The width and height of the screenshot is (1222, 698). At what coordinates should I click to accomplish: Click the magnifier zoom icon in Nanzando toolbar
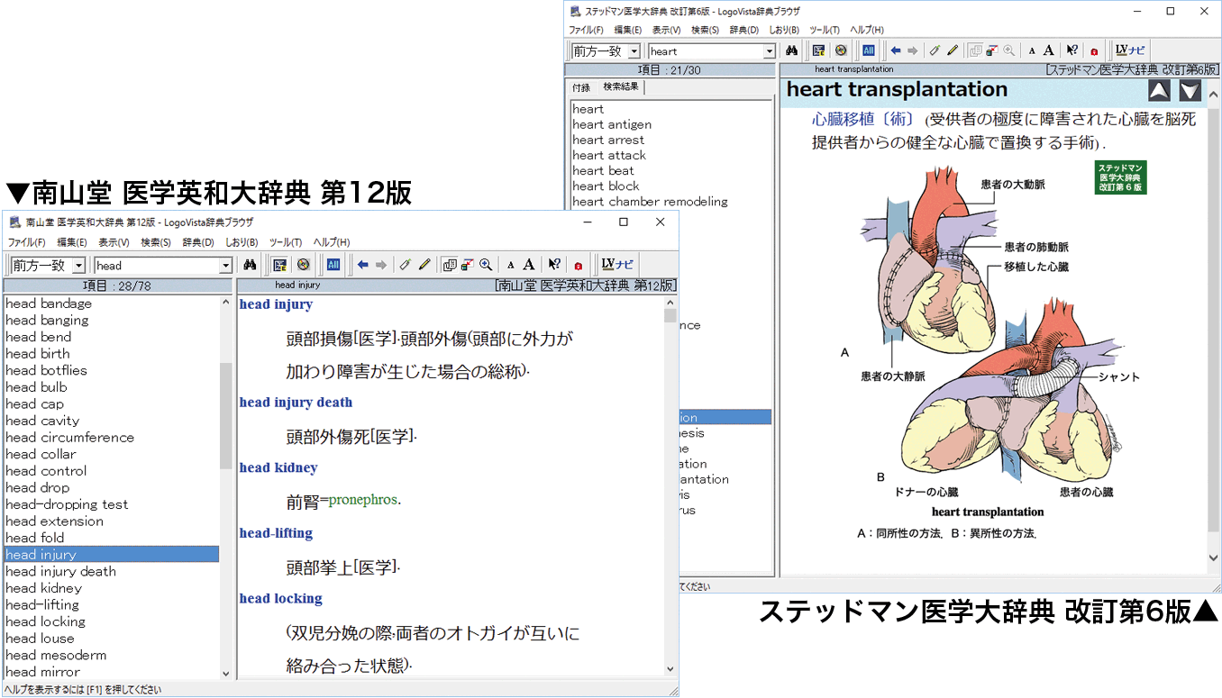(x=485, y=265)
